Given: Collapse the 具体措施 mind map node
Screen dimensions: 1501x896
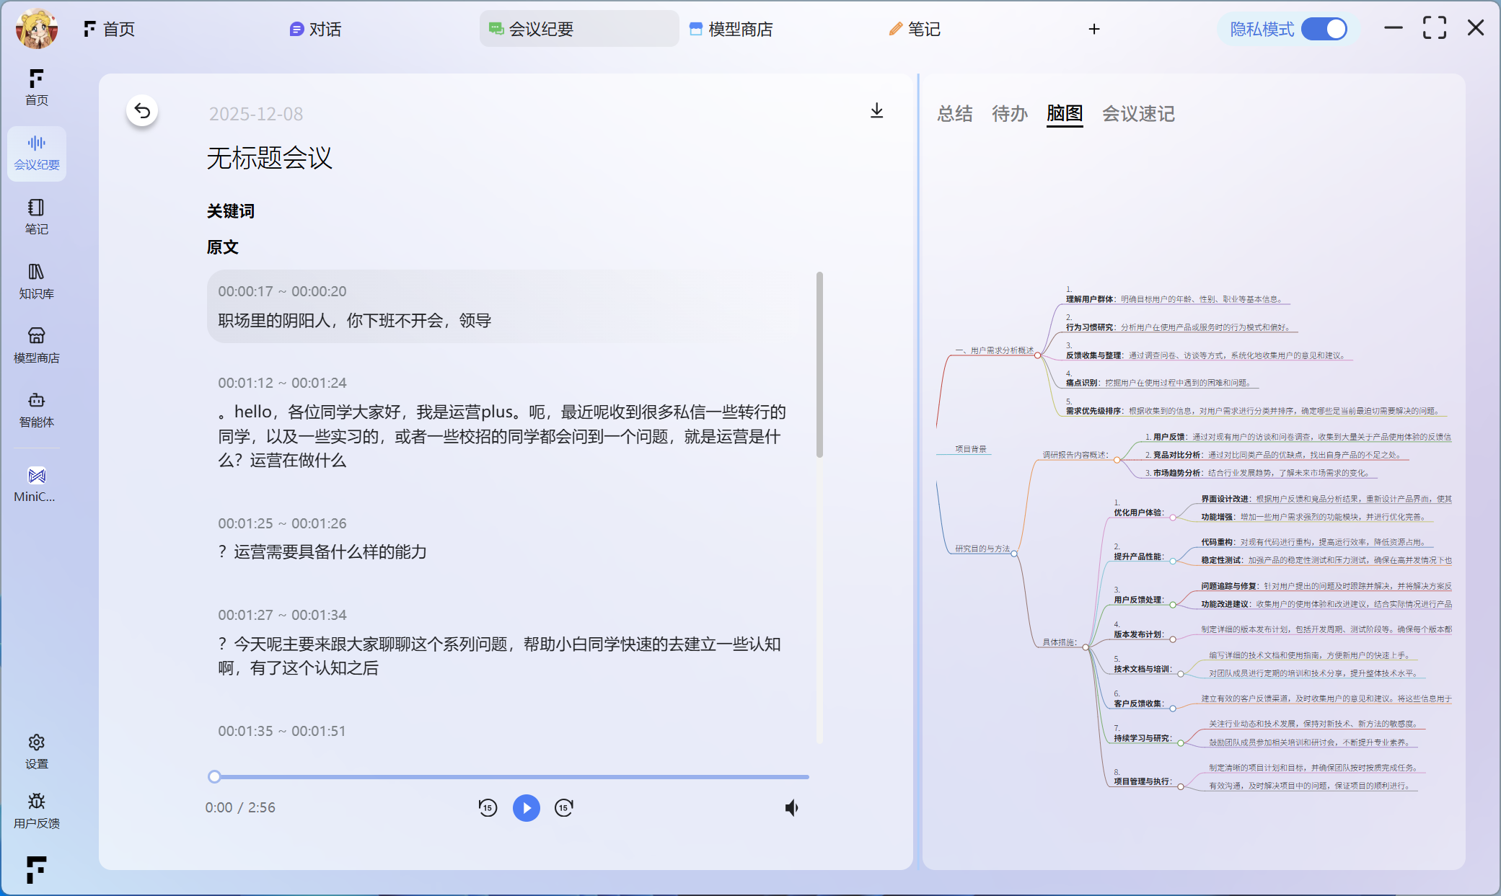Looking at the screenshot, I should 1085,647.
